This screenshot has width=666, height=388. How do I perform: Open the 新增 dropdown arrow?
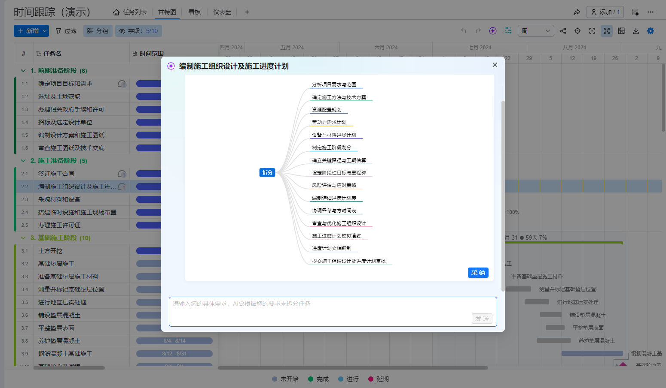click(x=45, y=31)
